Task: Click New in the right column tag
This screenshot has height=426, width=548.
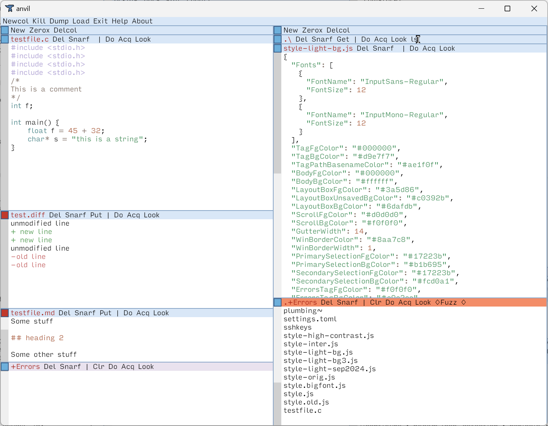Action: click(x=291, y=30)
